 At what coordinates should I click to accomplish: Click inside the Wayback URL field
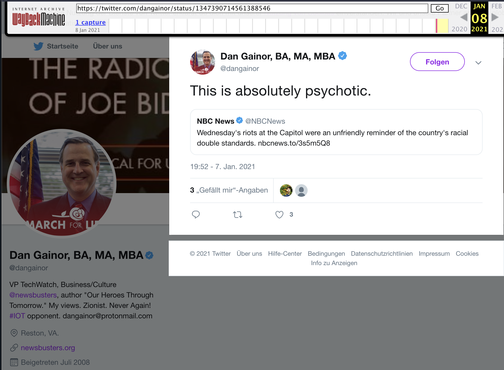click(252, 8)
